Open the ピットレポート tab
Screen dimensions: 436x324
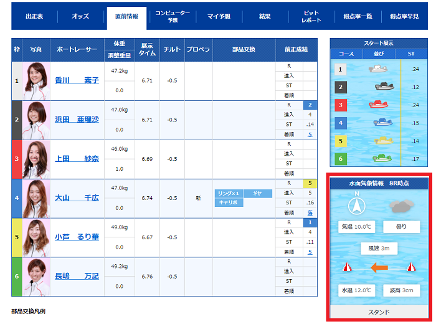[311, 17]
